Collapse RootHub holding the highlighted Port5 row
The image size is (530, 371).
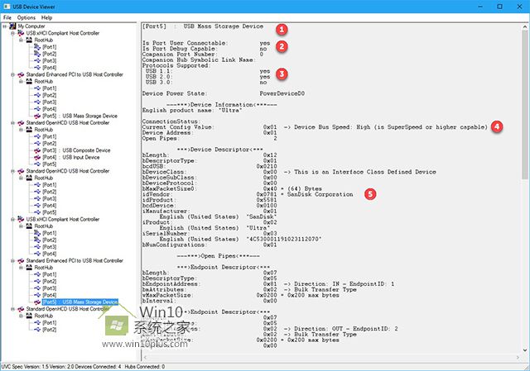pos(21,268)
